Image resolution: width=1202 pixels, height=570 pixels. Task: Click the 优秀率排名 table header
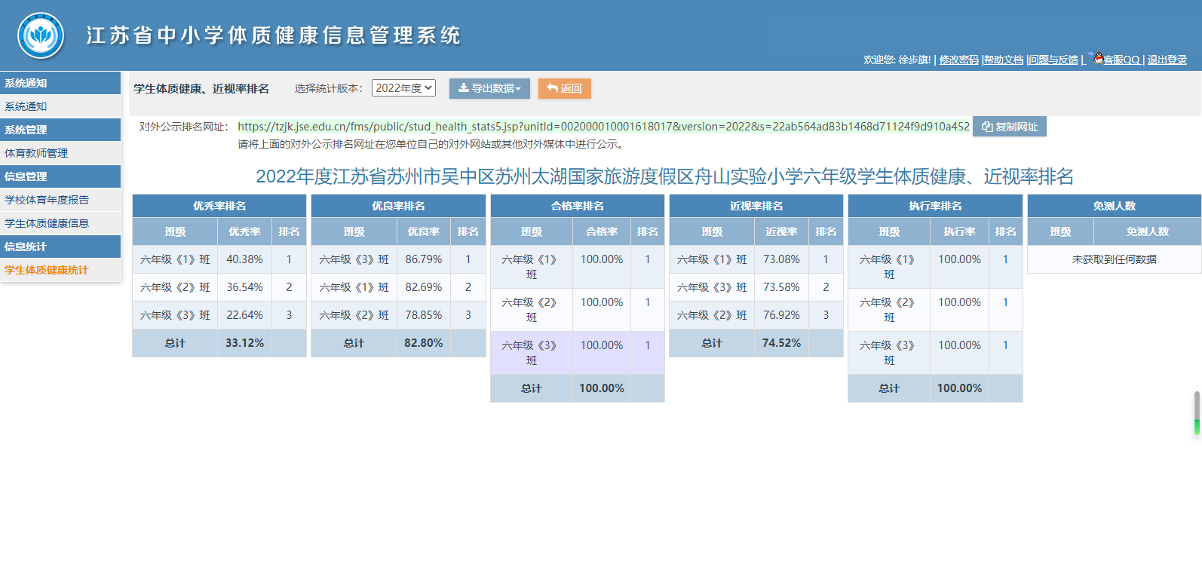coord(219,206)
